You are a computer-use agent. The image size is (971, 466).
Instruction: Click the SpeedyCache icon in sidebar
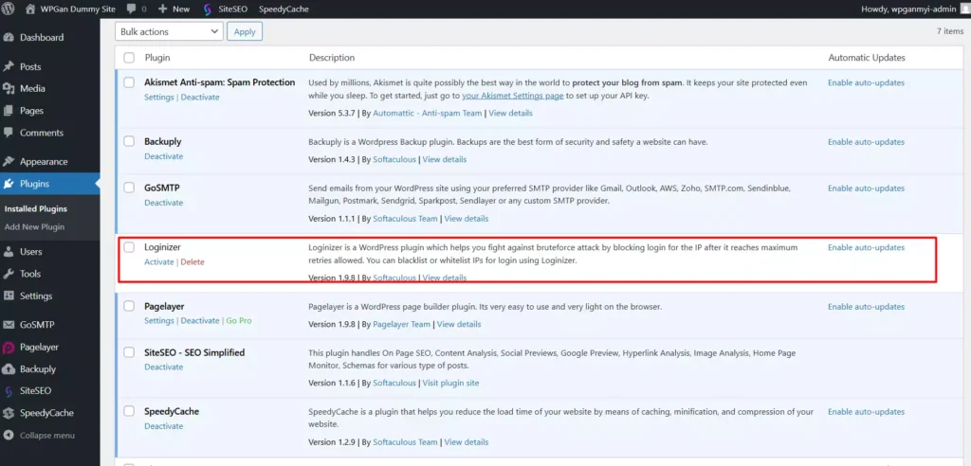(9, 413)
